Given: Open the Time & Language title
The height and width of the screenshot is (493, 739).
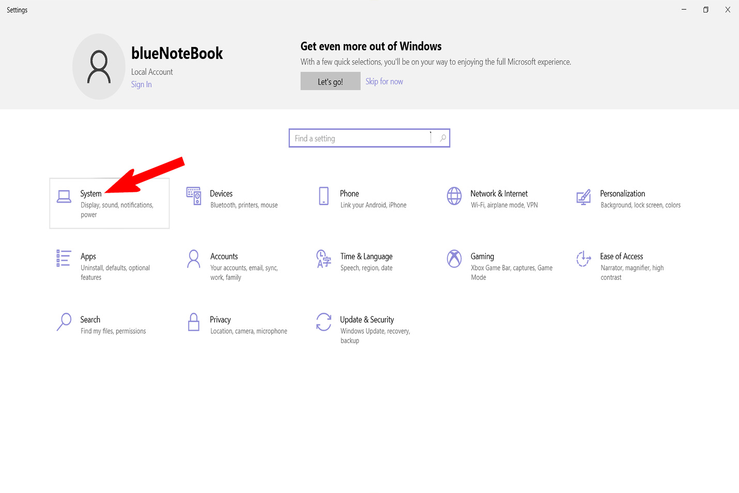Looking at the screenshot, I should pos(366,257).
